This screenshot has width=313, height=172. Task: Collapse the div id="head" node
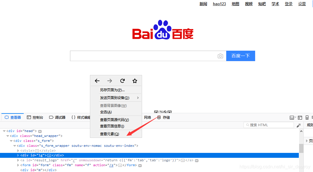click(4, 131)
